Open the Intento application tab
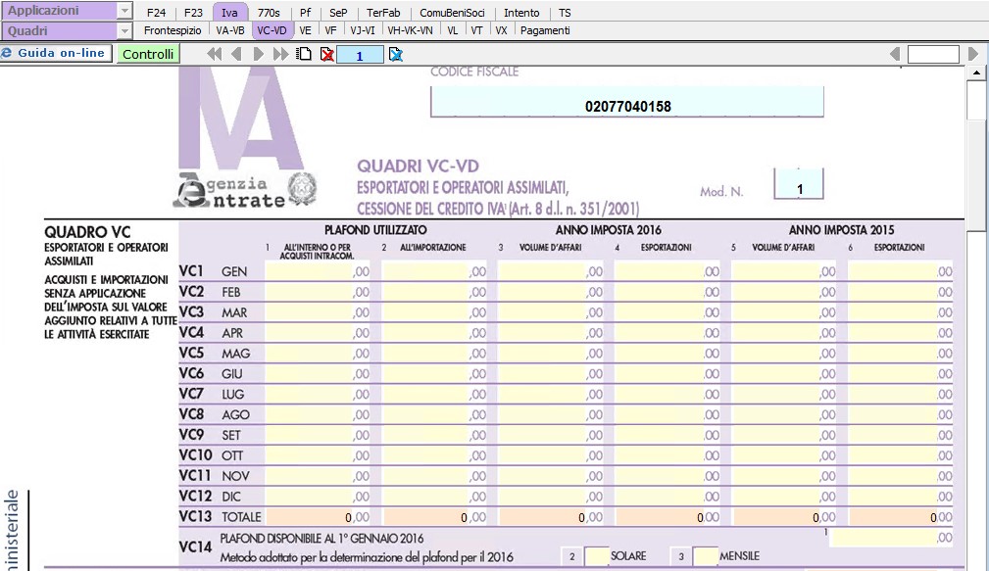 click(x=521, y=13)
